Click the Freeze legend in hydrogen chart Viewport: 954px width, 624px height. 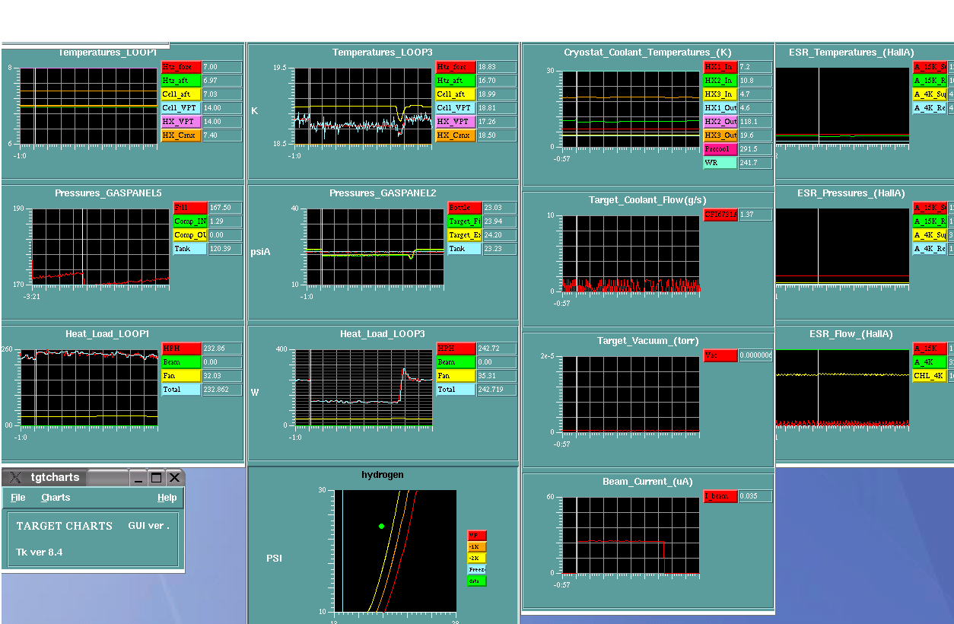pyautogui.click(x=476, y=570)
